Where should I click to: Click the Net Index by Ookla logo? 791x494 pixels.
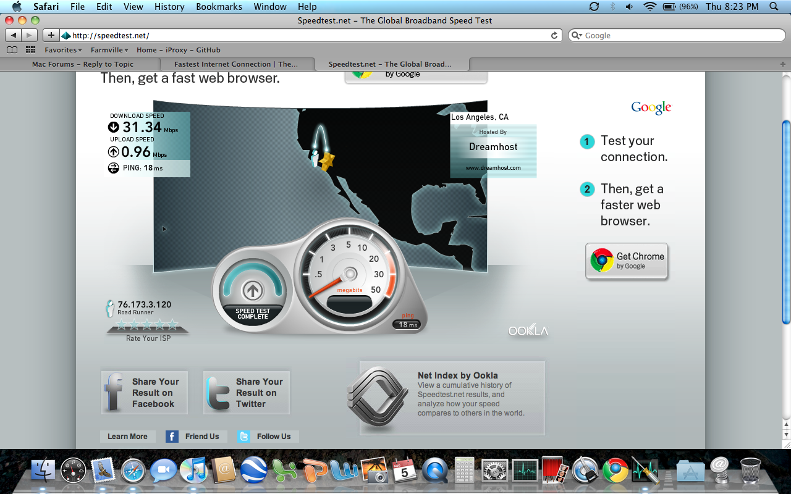pos(378,398)
